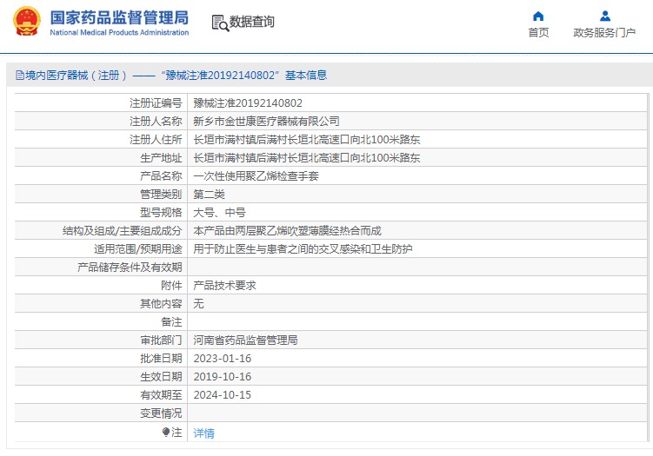The height and width of the screenshot is (456, 653).
Task: Select approval department 河南省药品监督管理局
Action: [246, 340]
